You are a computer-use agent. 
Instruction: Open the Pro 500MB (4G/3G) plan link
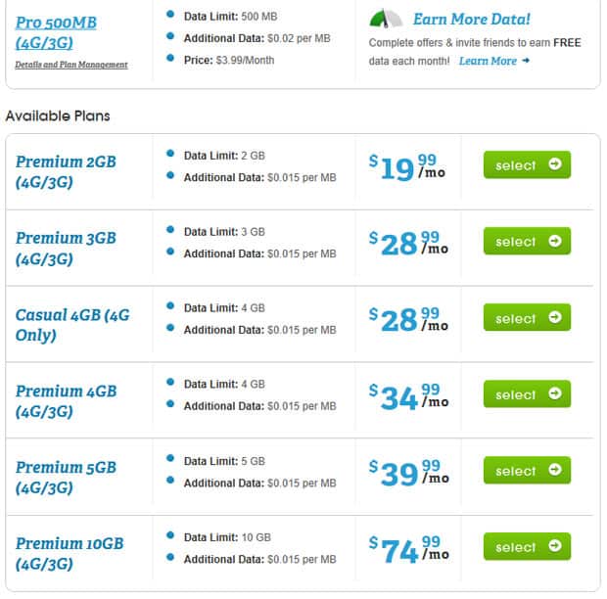coord(56,33)
